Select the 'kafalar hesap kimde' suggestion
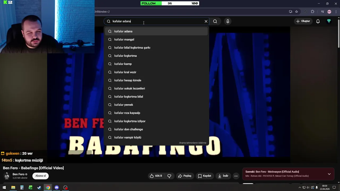Screen dimensions: 340x191 (x=156, y=80)
